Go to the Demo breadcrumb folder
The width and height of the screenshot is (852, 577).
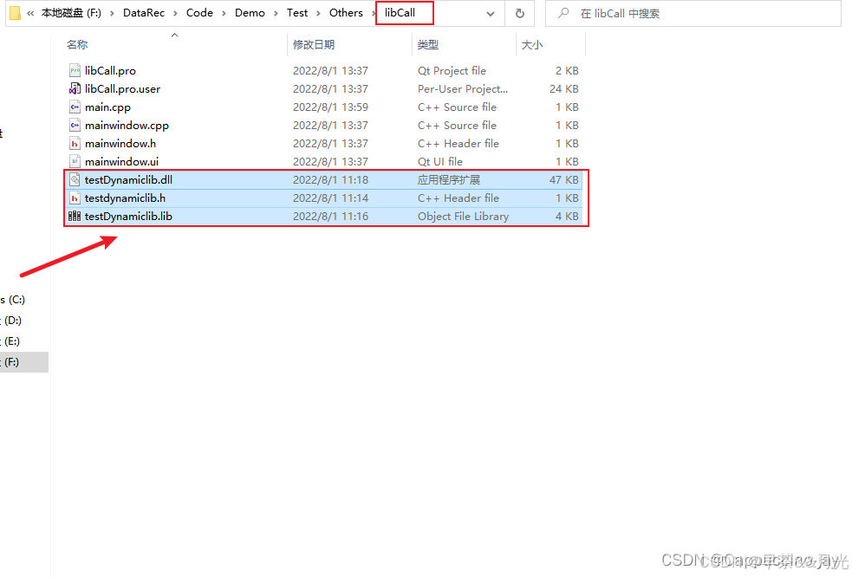click(x=250, y=13)
